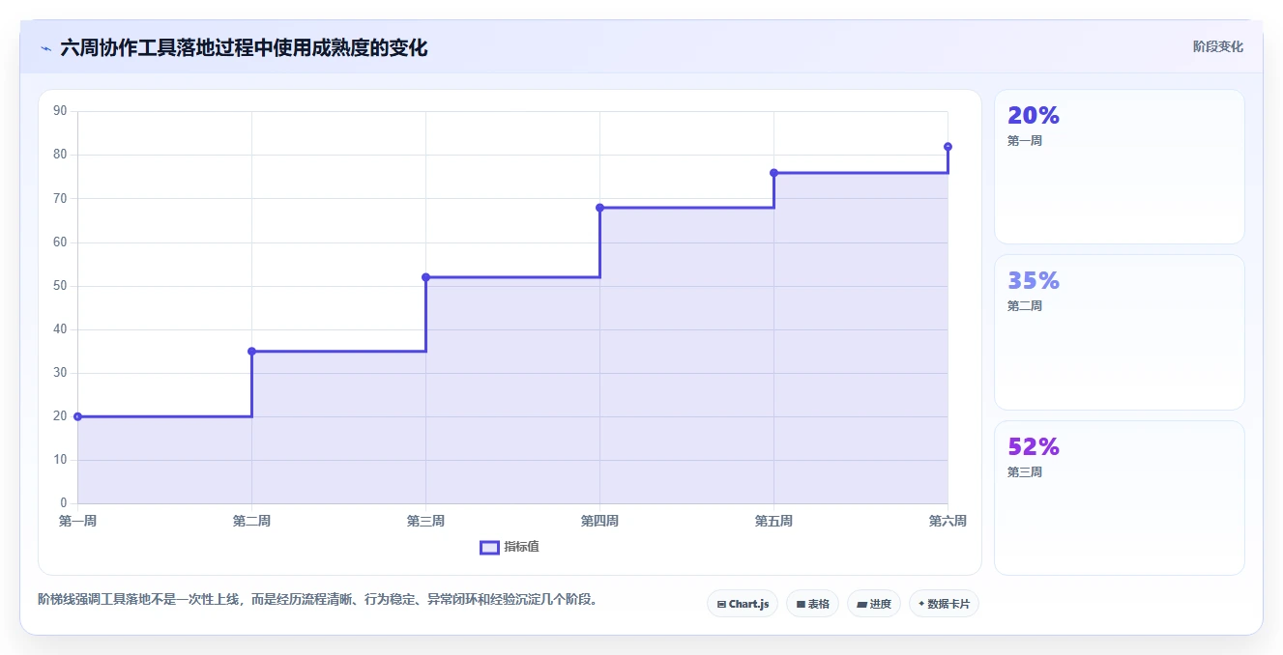
Task: Open the 20% 第一周 data card
Action: 1119,166
